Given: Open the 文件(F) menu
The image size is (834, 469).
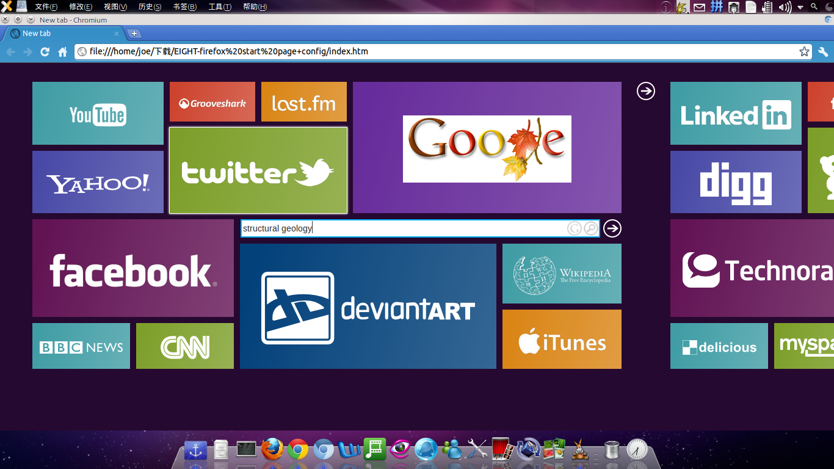Looking at the screenshot, I should point(46,7).
